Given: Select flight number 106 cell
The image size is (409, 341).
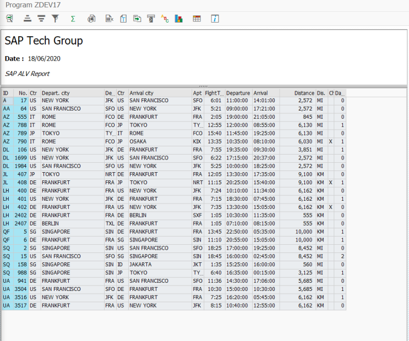Looking at the screenshot, I should (21, 150).
